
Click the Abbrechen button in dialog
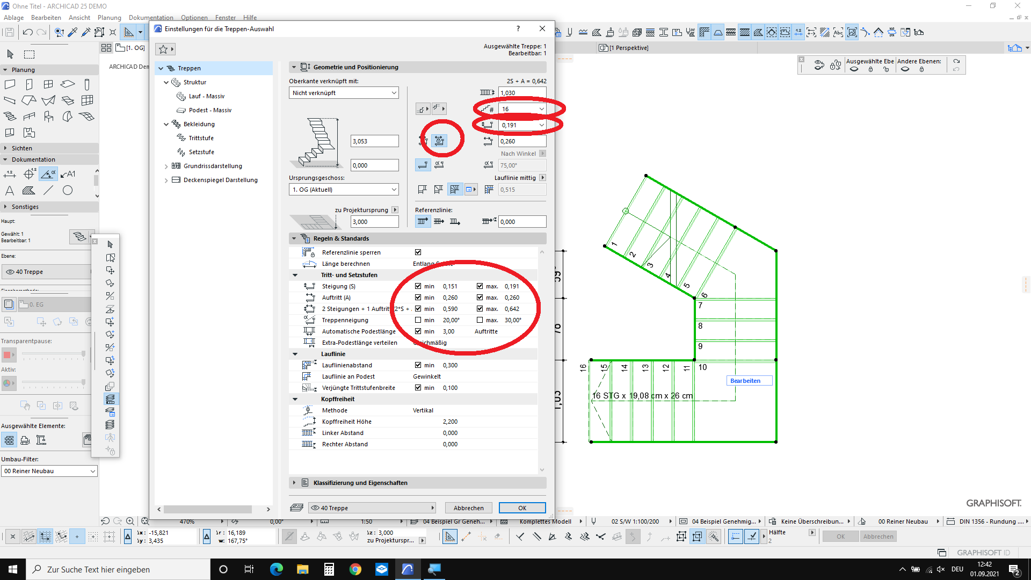tap(468, 508)
